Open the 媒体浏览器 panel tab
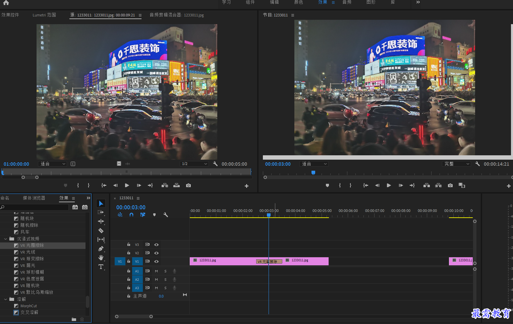The height and width of the screenshot is (324, 513). coord(34,198)
